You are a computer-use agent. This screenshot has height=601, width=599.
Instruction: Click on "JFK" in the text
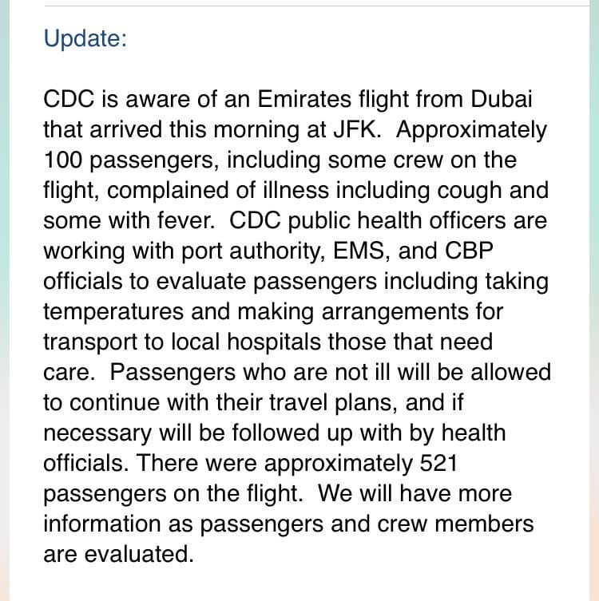click(x=355, y=129)
